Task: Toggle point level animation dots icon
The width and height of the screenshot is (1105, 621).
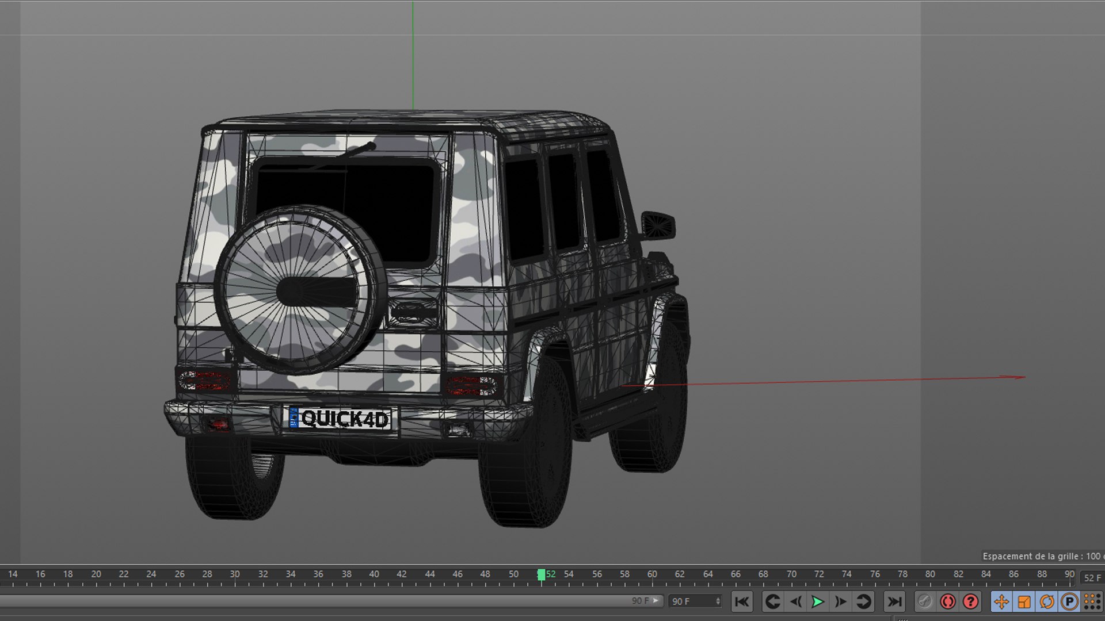Action: [1092, 601]
